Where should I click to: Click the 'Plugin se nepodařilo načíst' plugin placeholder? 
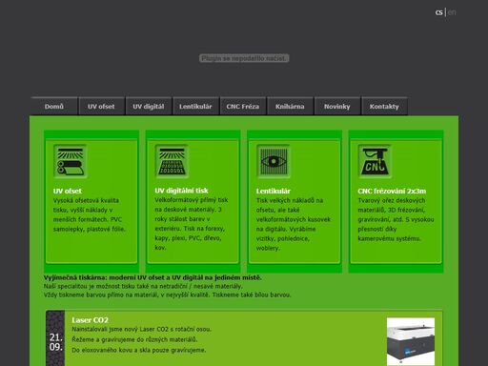[x=244, y=58]
